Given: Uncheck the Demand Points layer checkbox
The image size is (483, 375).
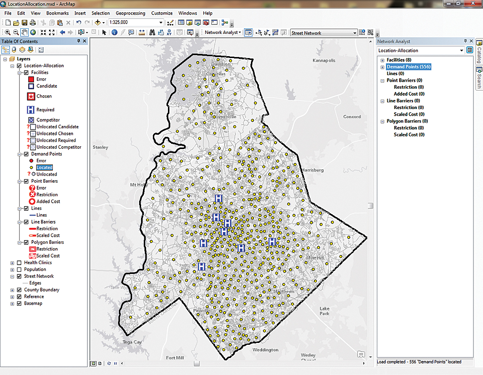Looking at the screenshot, I should point(26,154).
